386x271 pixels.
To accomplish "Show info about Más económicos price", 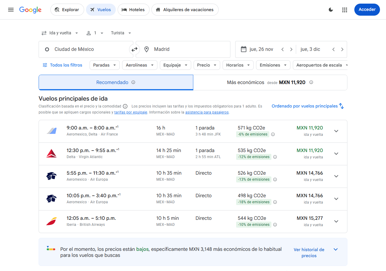I will coord(311,82).
